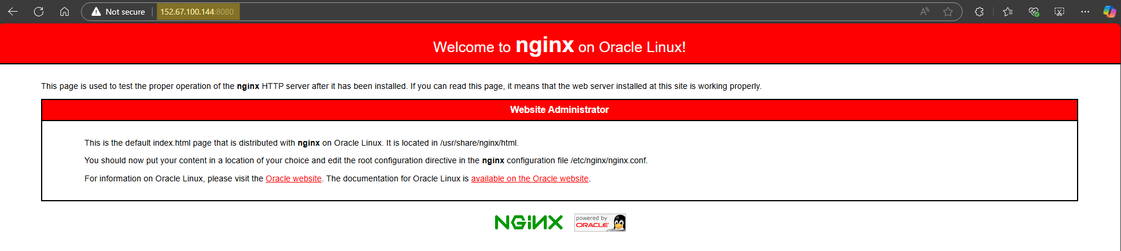
Task: Reload the current page
Action: click(x=39, y=12)
